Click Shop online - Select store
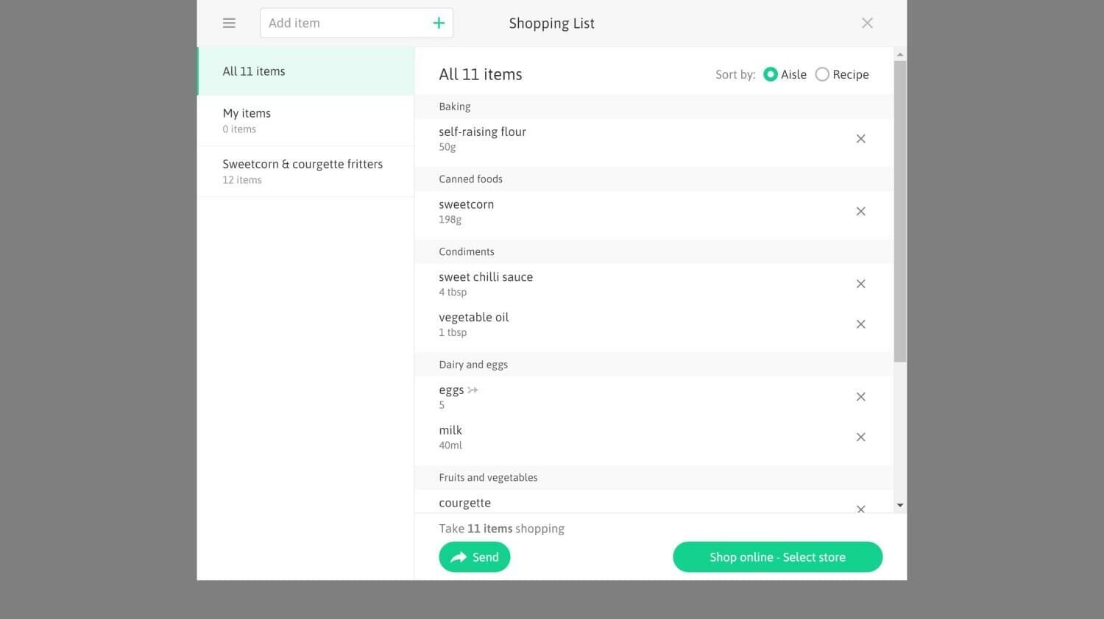The width and height of the screenshot is (1104, 619). pyautogui.click(x=777, y=557)
